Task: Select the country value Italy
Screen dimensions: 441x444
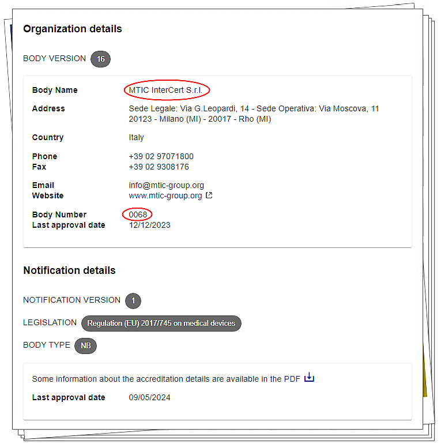Action: [x=136, y=137]
